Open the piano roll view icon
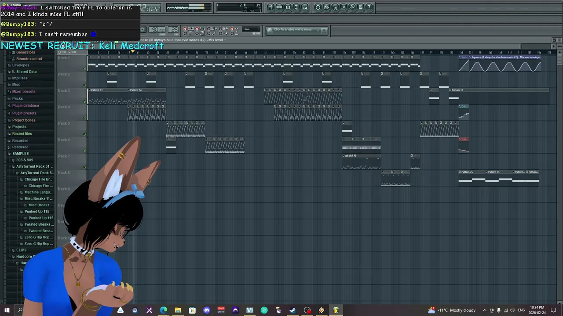The width and height of the screenshot is (563, 316). pos(288,7)
